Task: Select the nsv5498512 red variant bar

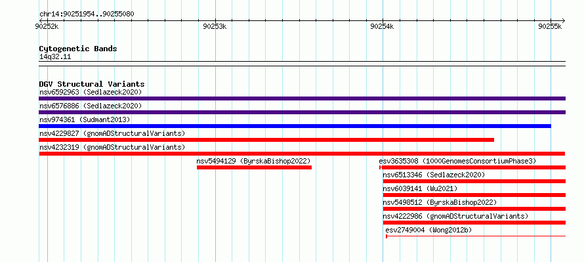Action: tap(474, 209)
